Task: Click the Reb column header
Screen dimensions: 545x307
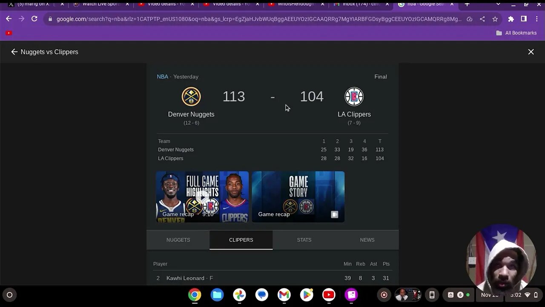Action: click(361, 264)
